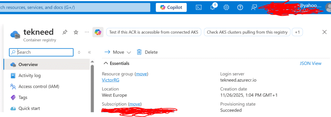
Task: Open more options ellipsis beside tekneed
Action: coord(87,32)
